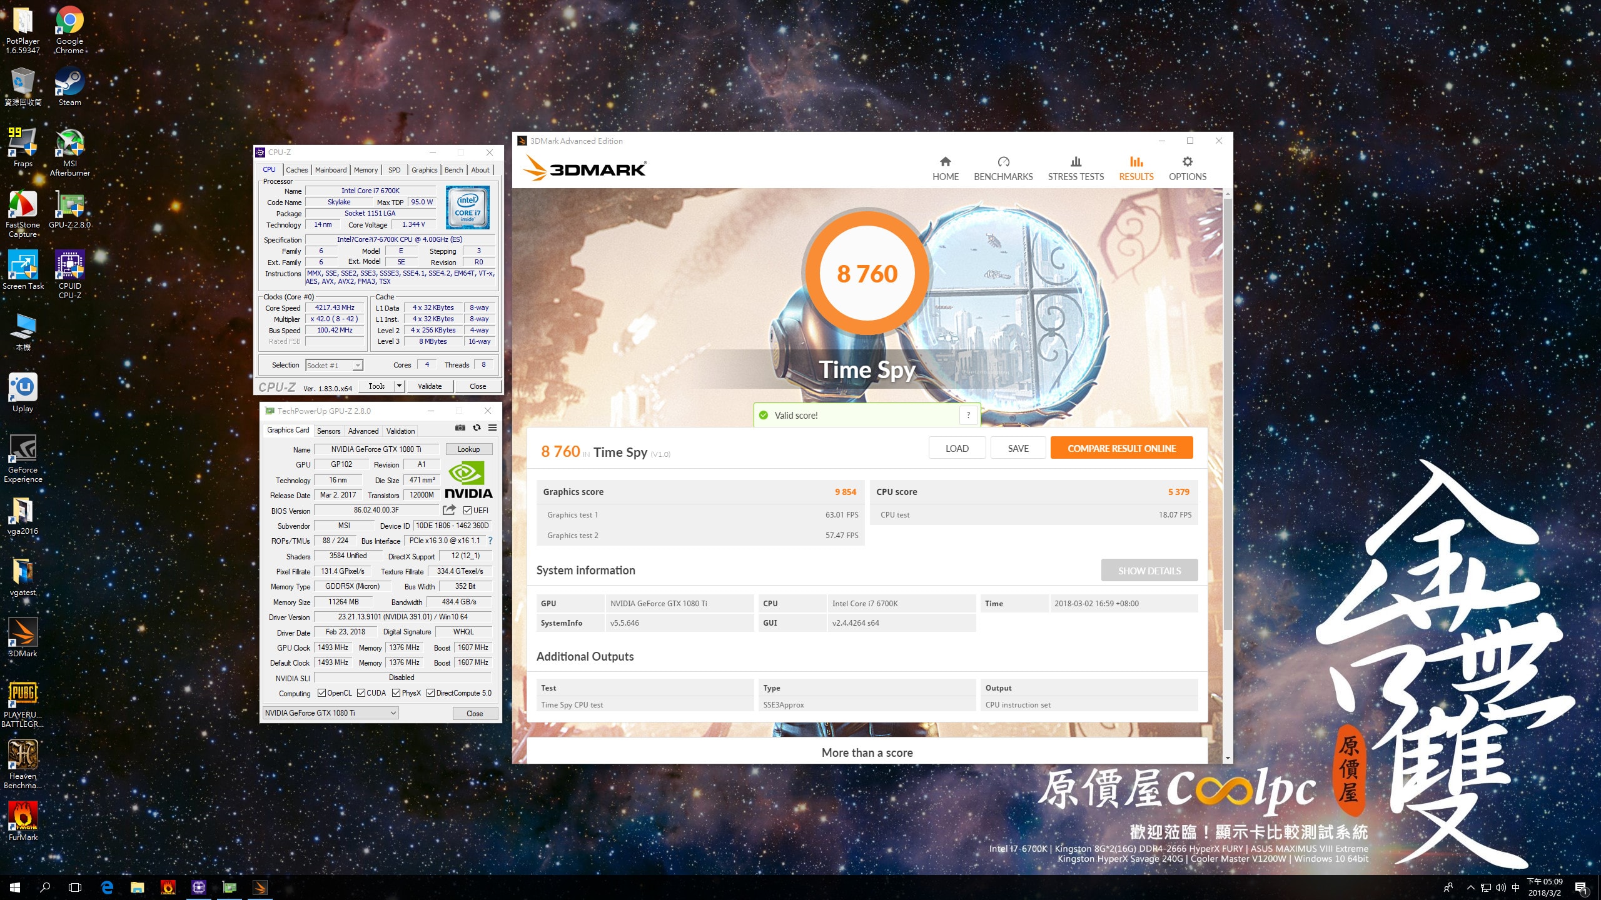Show hidden system tray icons chevron

(x=1471, y=887)
